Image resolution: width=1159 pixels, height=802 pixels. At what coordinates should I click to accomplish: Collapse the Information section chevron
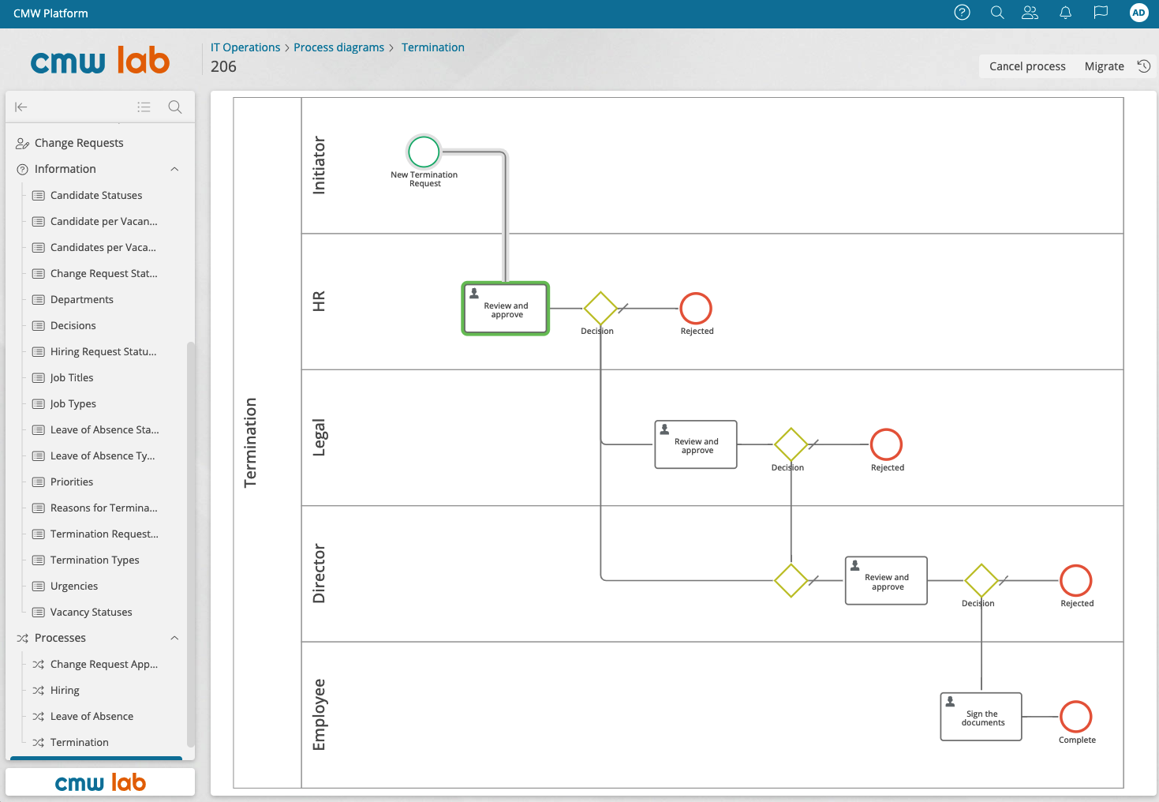[174, 169]
